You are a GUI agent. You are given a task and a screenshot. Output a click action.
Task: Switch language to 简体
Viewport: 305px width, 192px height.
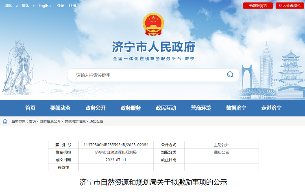(x=9, y=6)
